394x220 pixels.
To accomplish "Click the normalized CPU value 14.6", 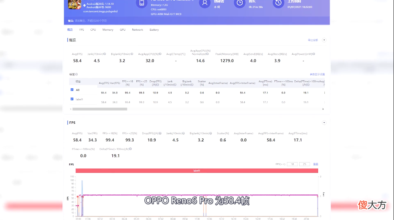I will coord(200,61).
